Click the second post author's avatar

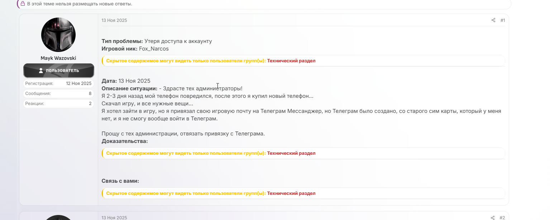(x=58, y=217)
